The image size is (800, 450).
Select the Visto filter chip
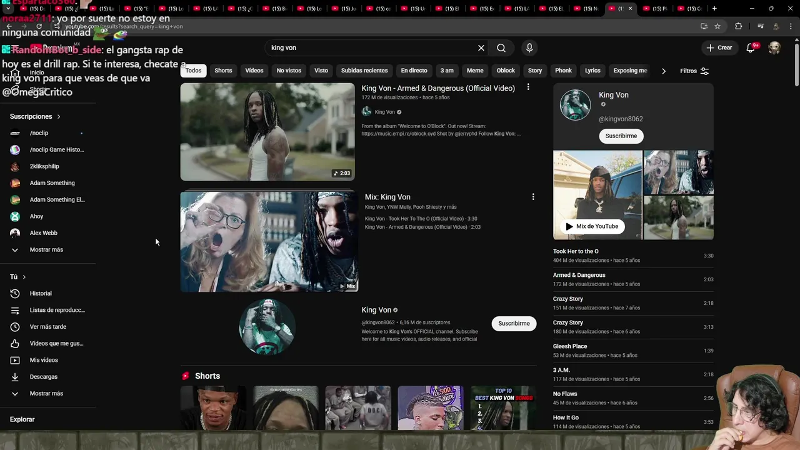click(x=321, y=71)
